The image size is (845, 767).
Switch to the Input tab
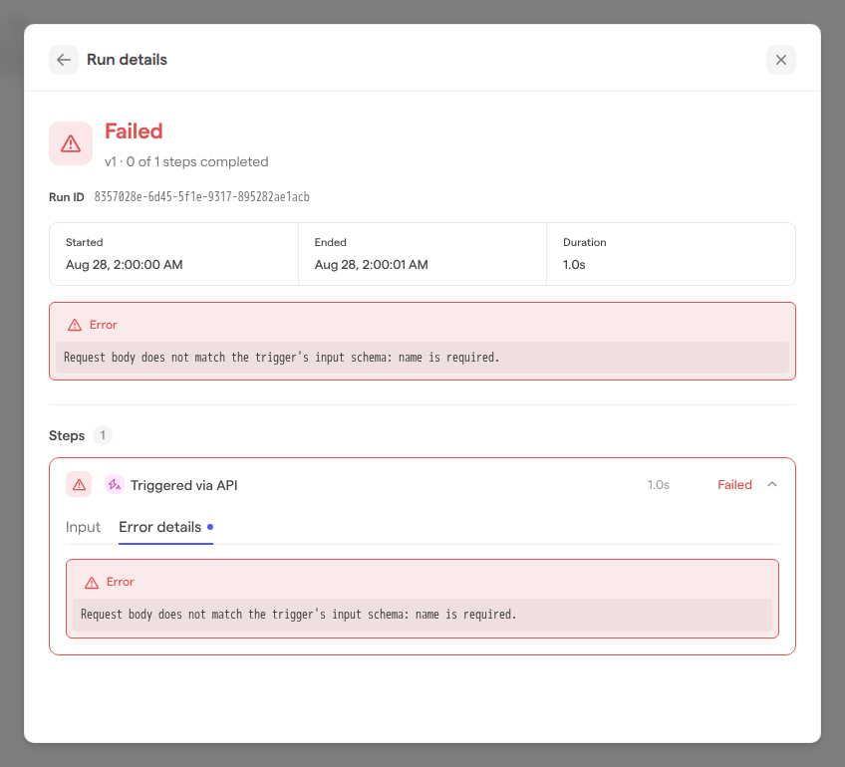pyautogui.click(x=83, y=527)
